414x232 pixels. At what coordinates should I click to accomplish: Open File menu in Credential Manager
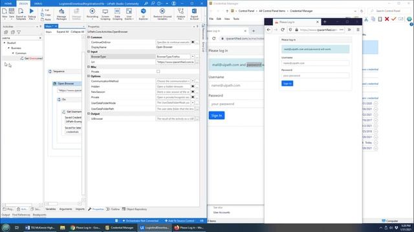click(x=212, y=19)
